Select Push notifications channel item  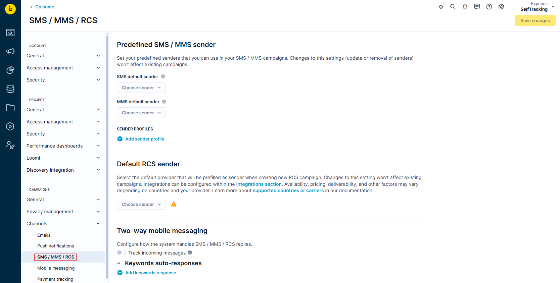pos(56,246)
